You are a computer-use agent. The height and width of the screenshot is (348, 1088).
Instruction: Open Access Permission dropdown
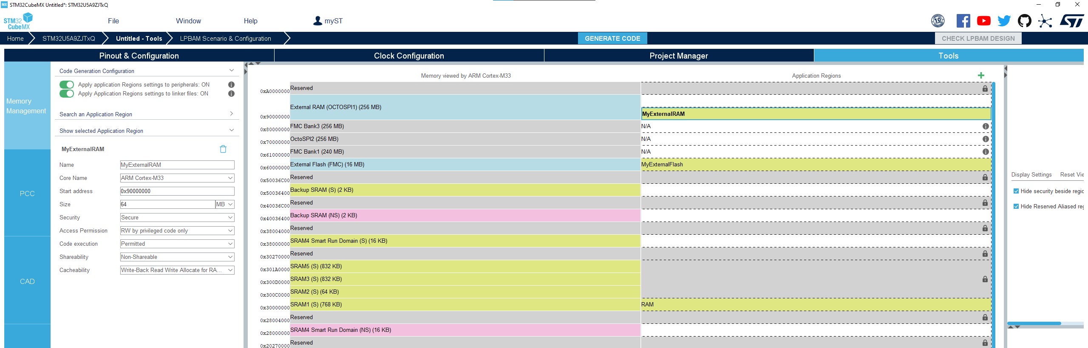(x=177, y=230)
